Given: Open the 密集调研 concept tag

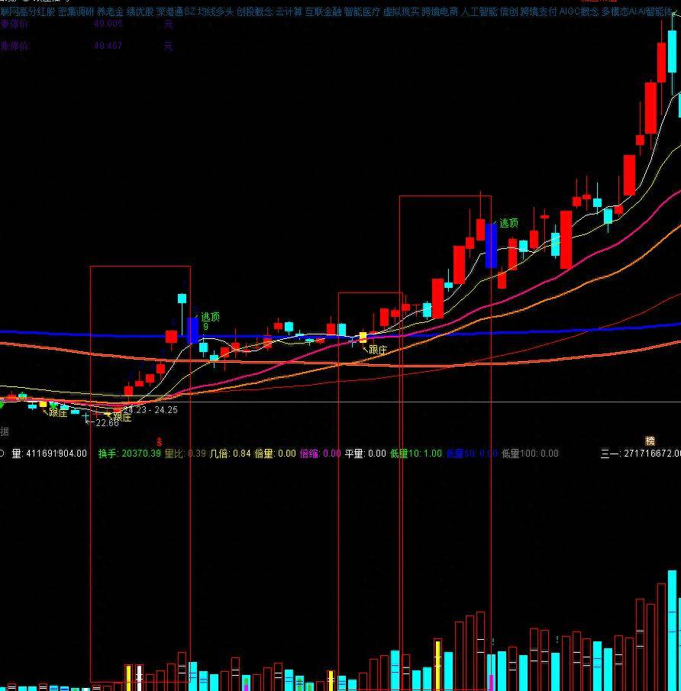Looking at the screenshot, I should [x=76, y=12].
